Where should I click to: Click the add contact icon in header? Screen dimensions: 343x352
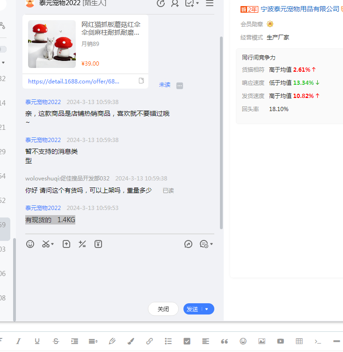[x=175, y=3]
